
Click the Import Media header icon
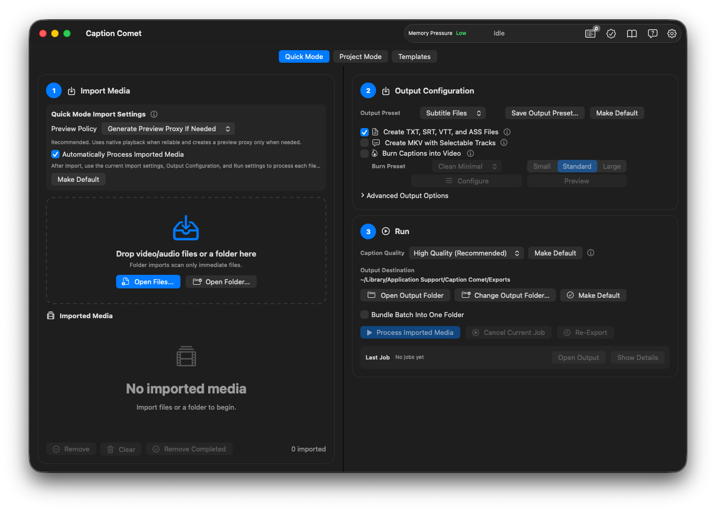[x=71, y=91]
